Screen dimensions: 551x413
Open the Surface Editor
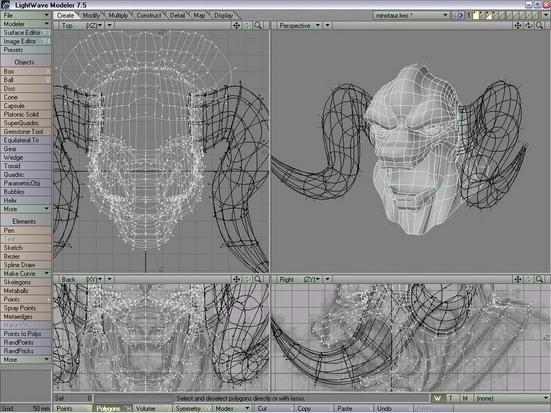(25, 32)
